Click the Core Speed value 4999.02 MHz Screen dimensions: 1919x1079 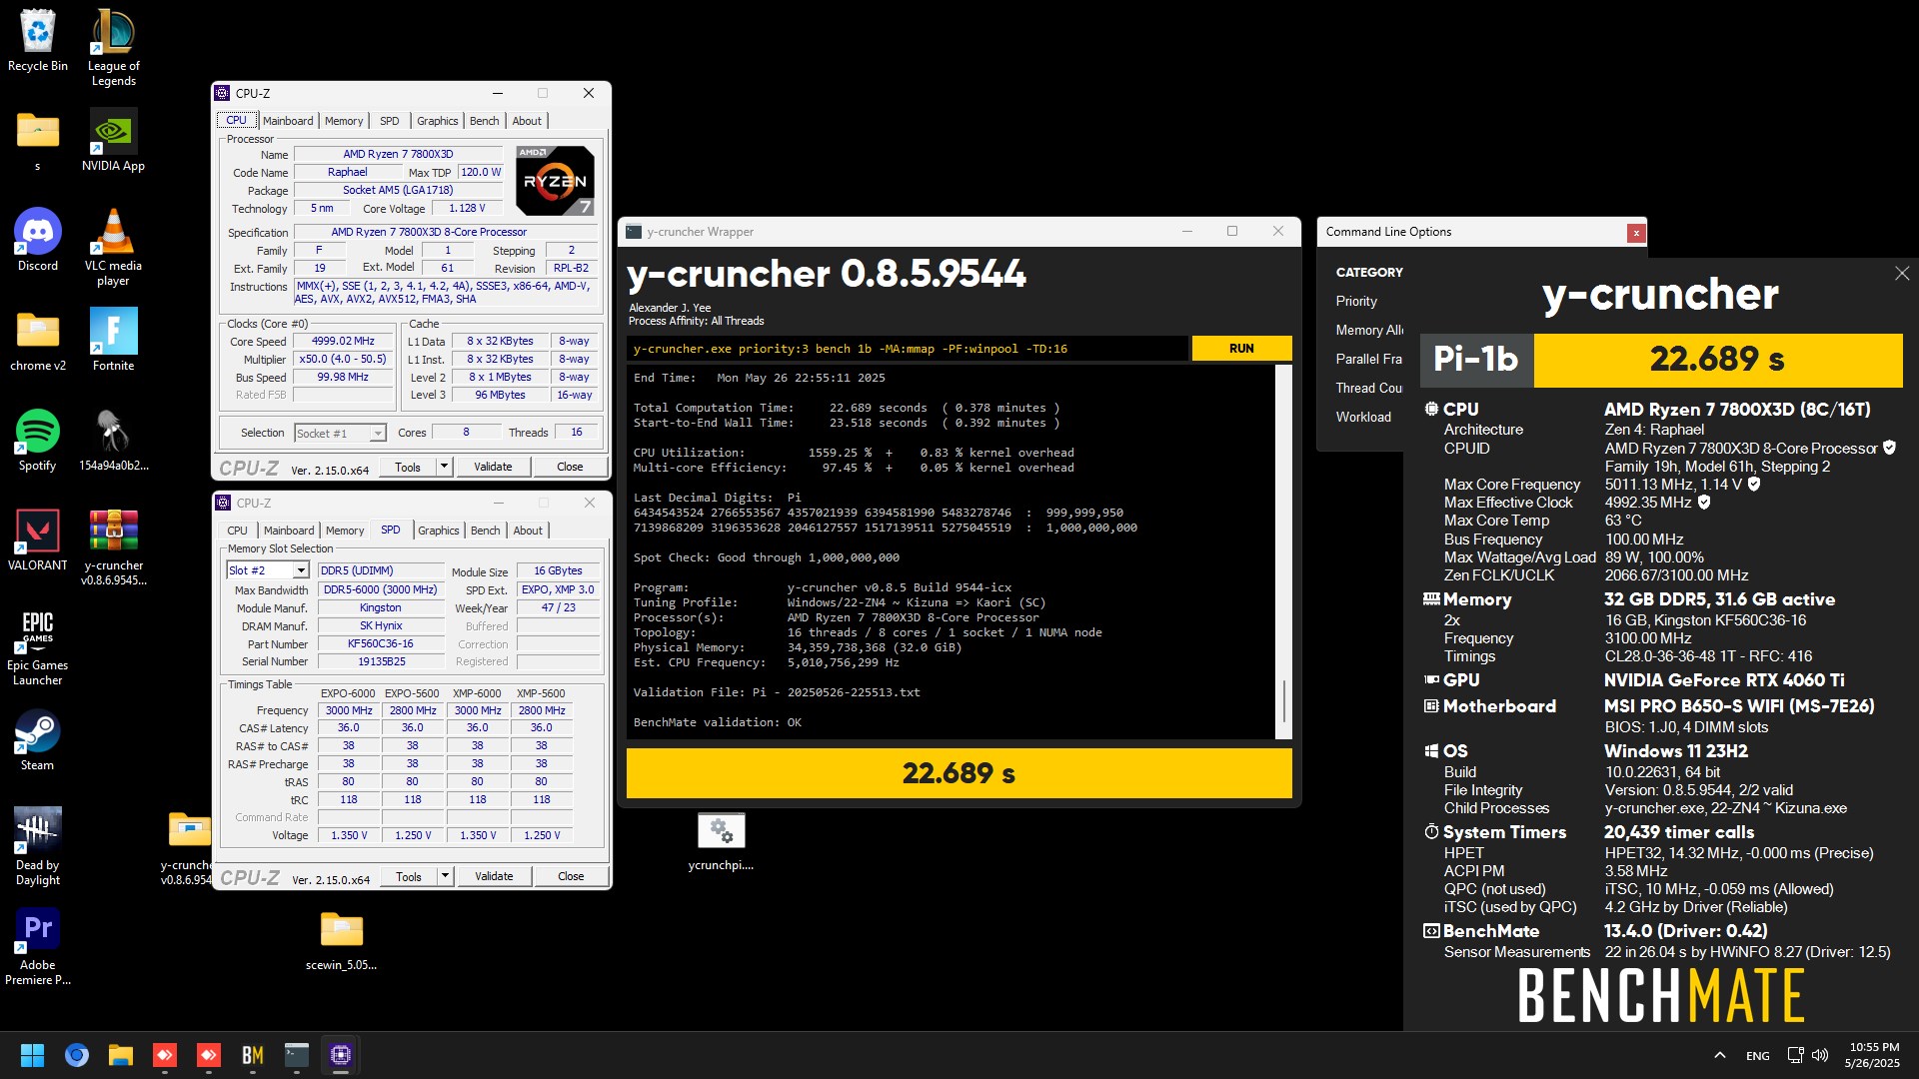pos(343,341)
